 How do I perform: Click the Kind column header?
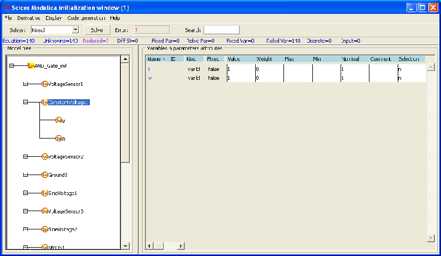click(195, 59)
